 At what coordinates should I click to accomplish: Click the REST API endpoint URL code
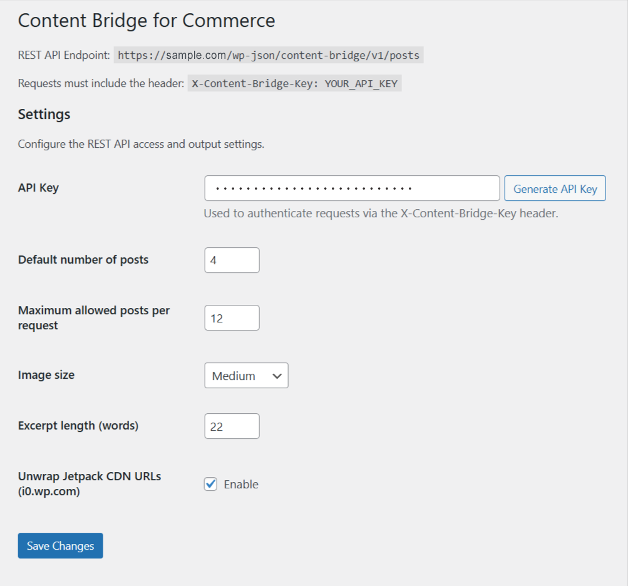click(x=269, y=55)
